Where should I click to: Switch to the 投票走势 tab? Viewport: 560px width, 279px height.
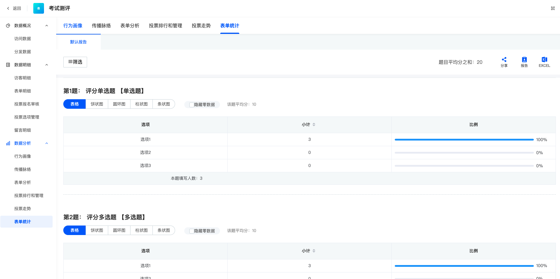(201, 26)
